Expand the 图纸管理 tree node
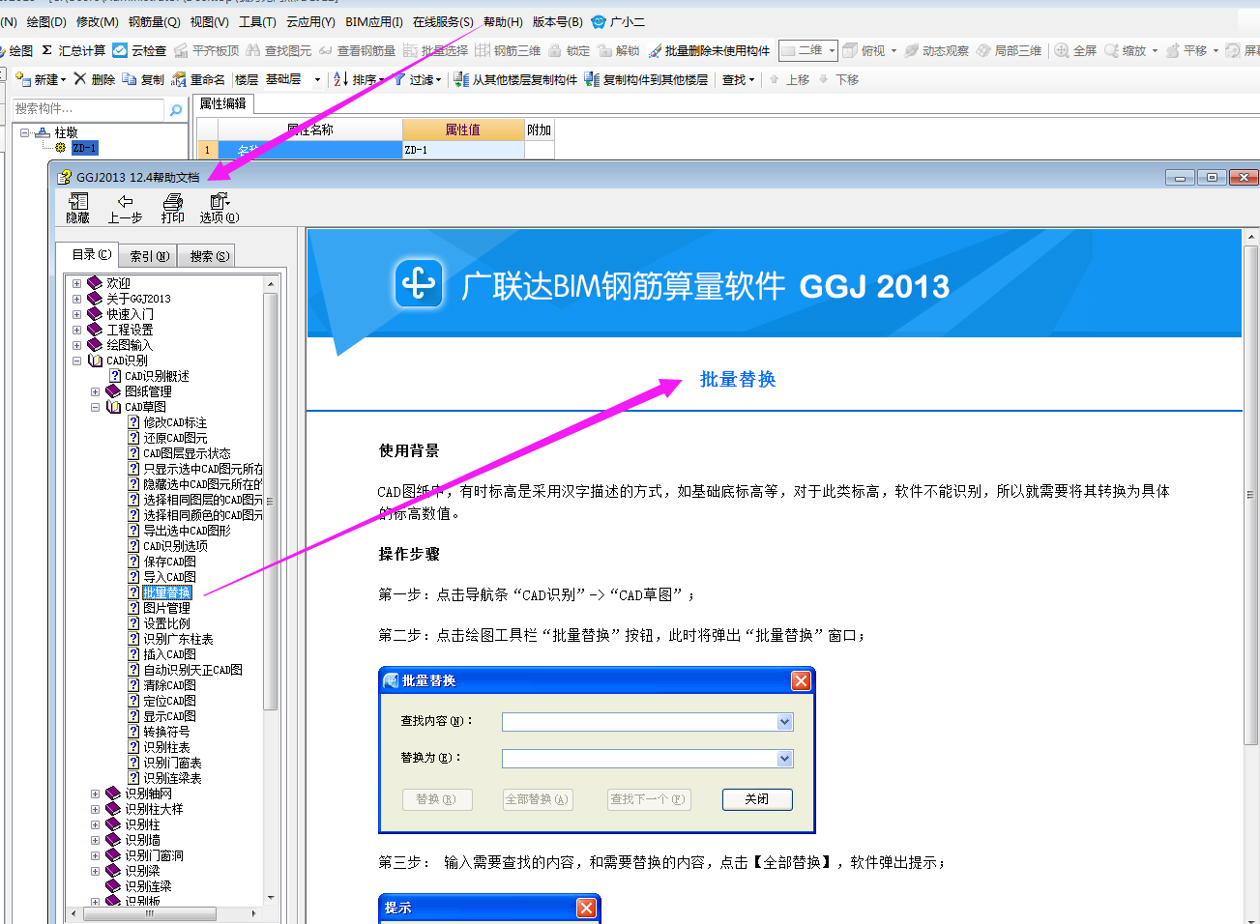1260x924 pixels. coord(96,391)
